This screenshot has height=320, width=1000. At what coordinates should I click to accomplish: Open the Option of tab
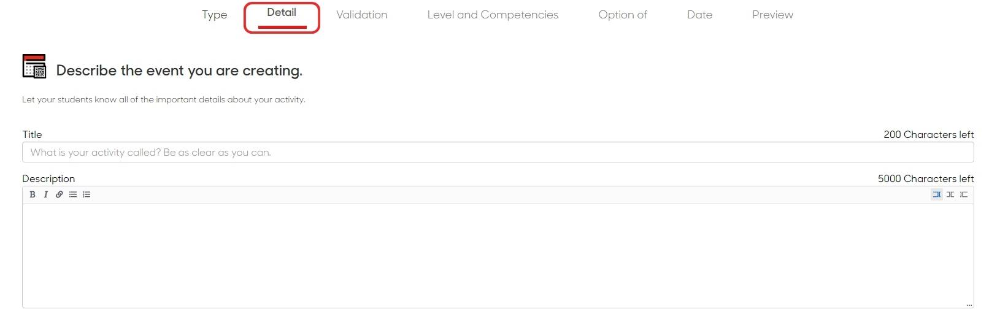click(x=623, y=15)
